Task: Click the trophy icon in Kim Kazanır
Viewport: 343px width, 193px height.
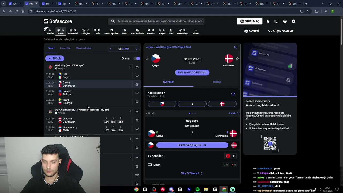Action: coord(233,94)
